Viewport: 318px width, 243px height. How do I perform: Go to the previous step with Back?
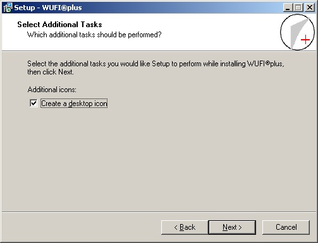click(185, 227)
